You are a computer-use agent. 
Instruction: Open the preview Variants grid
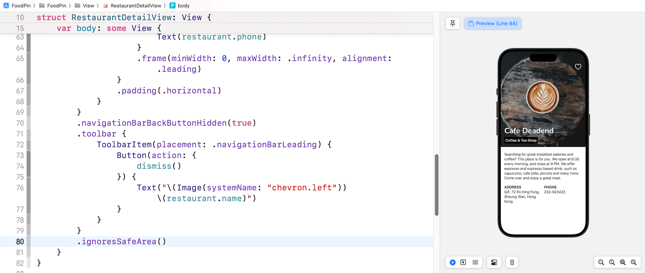[x=475, y=262]
